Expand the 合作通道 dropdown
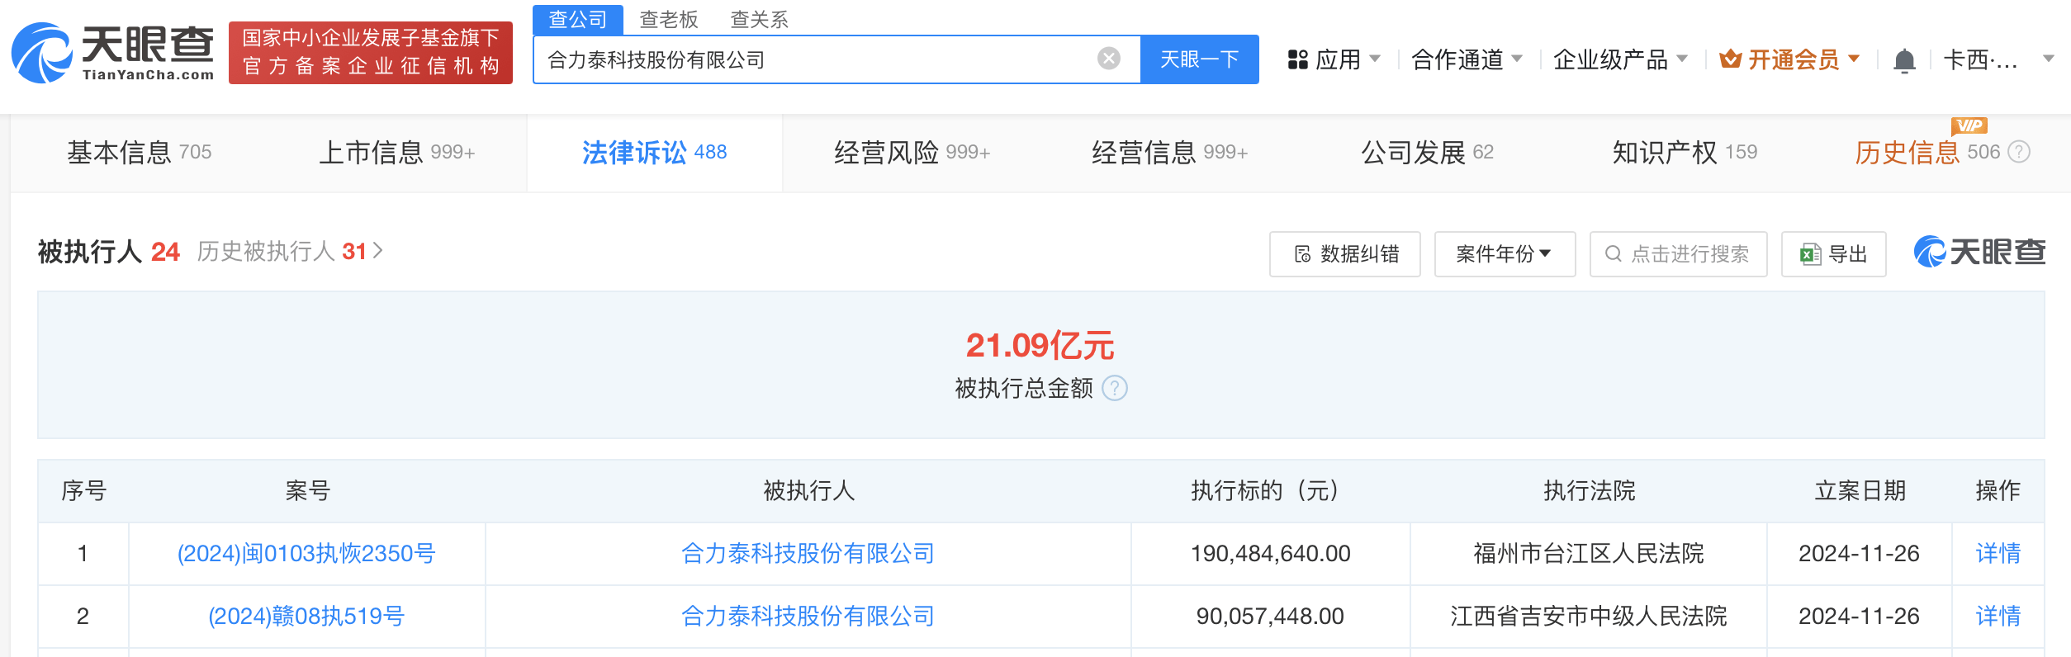Image resolution: width=2071 pixels, height=657 pixels. point(1517,59)
